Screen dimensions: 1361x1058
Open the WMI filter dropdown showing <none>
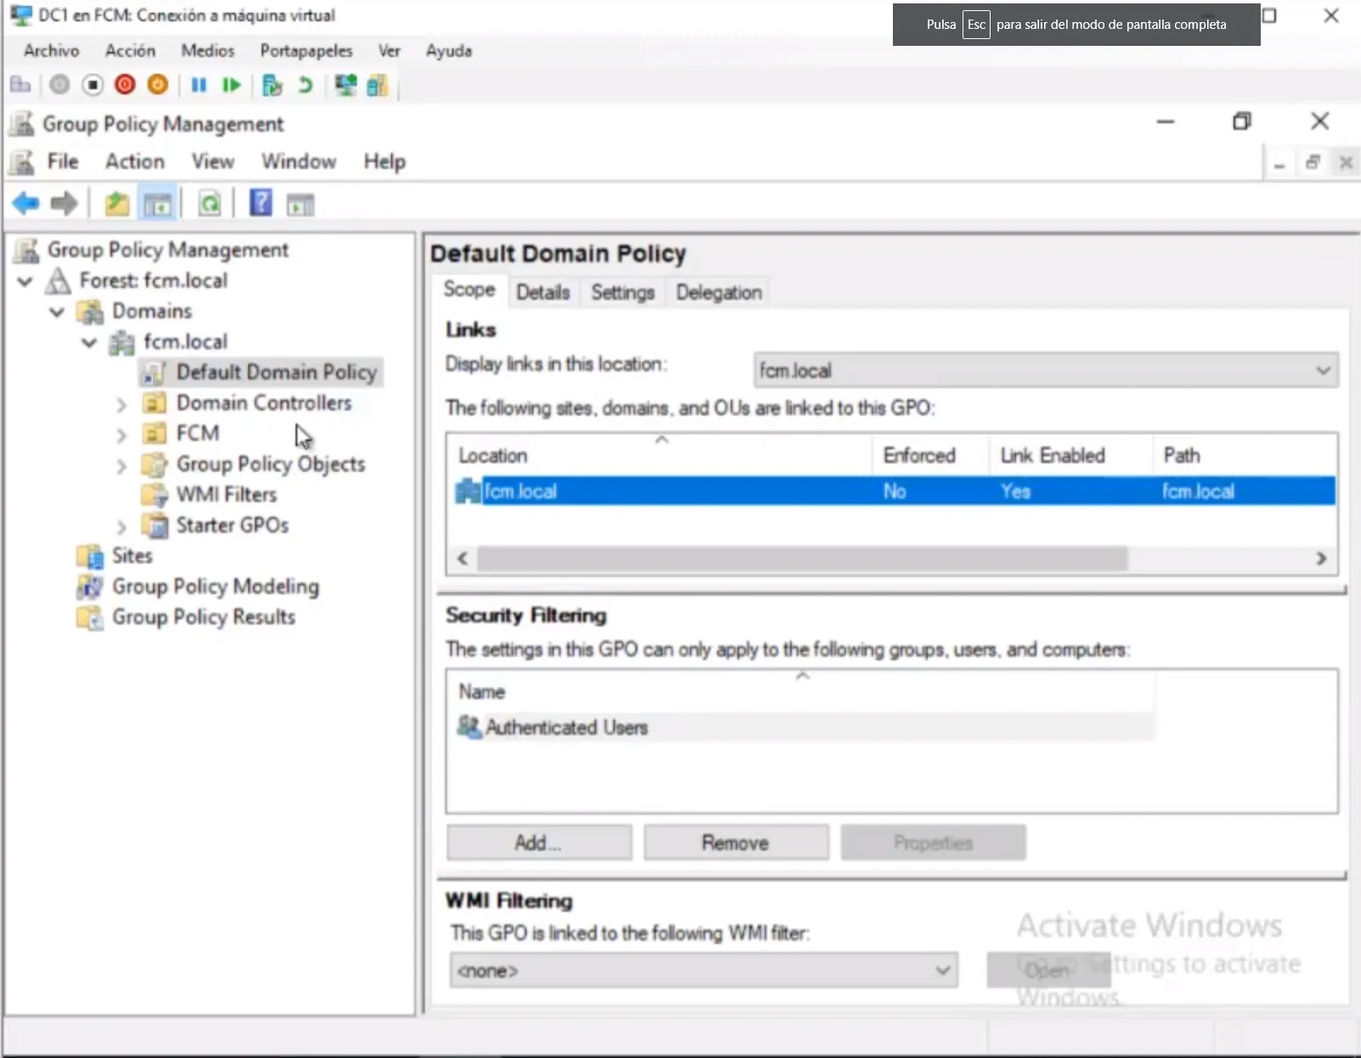click(703, 970)
